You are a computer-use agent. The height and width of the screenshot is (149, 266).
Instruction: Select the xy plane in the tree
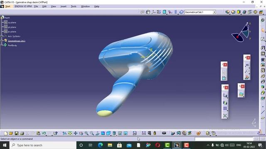click(x=12, y=22)
